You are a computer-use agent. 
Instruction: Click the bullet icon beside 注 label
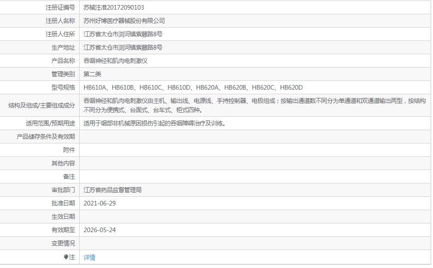pos(66,257)
